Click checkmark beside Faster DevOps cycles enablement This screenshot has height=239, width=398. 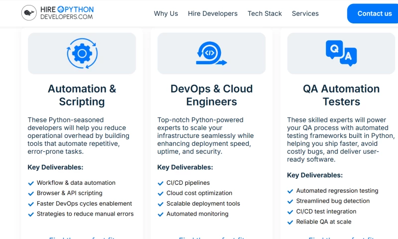(31, 204)
